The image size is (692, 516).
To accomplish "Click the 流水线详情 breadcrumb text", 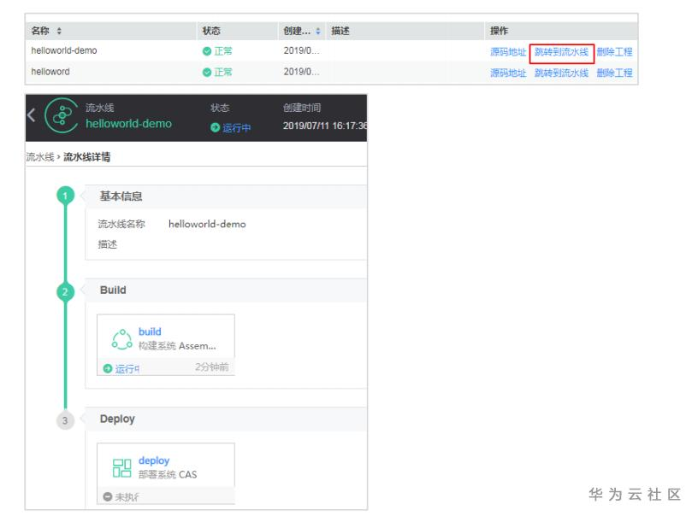I will (x=87, y=157).
